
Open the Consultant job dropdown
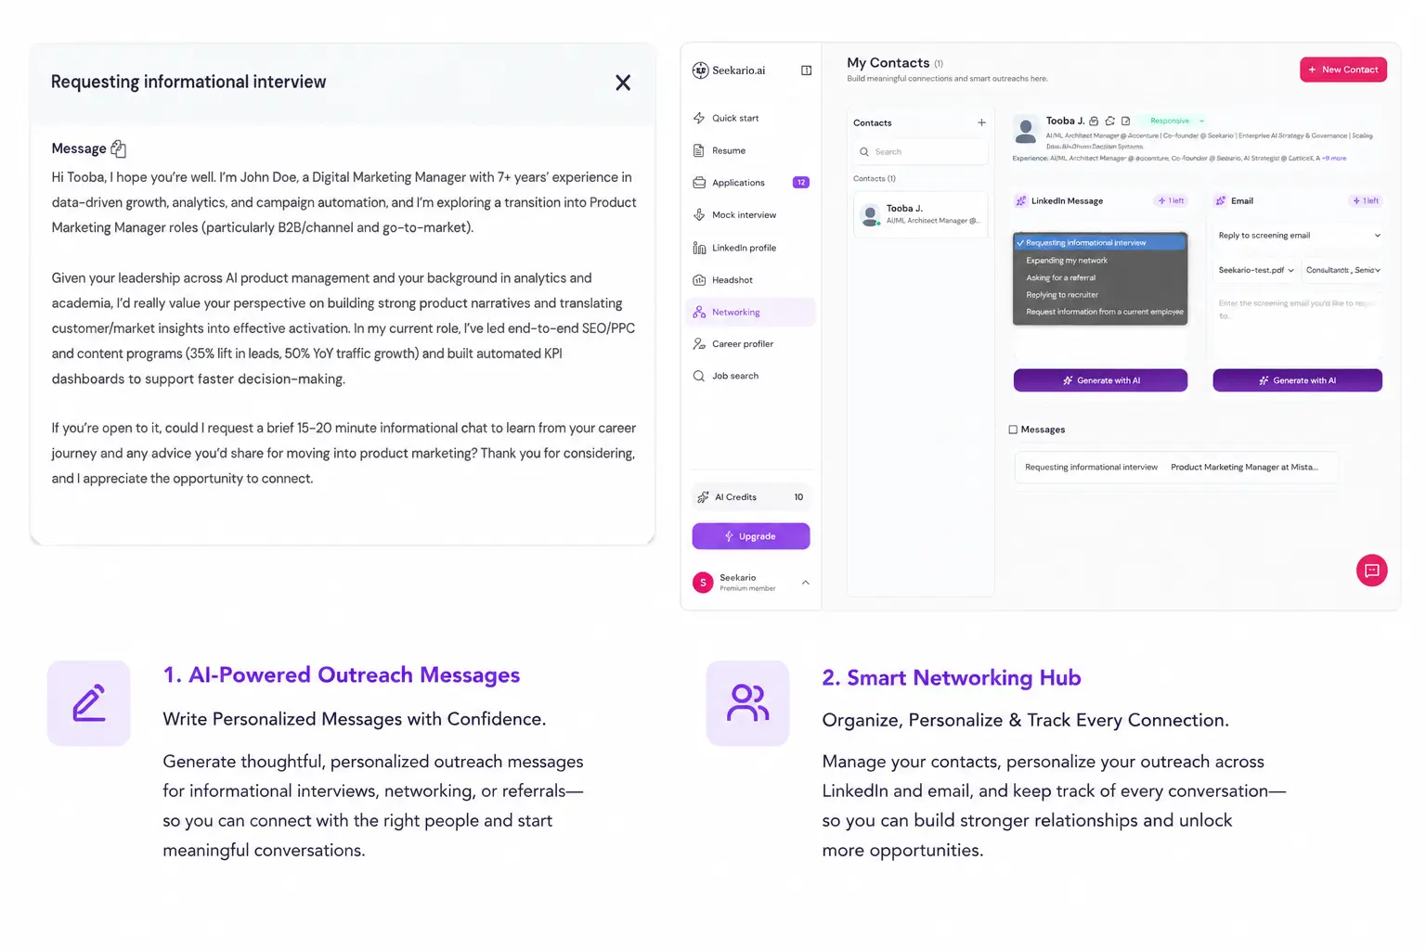1342,270
